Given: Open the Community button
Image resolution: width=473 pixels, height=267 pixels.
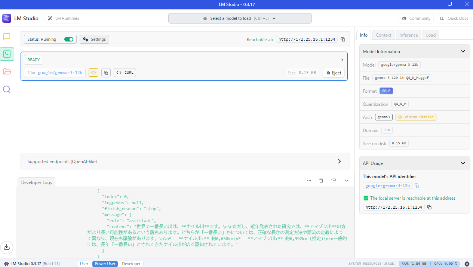Looking at the screenshot, I should [x=416, y=18].
